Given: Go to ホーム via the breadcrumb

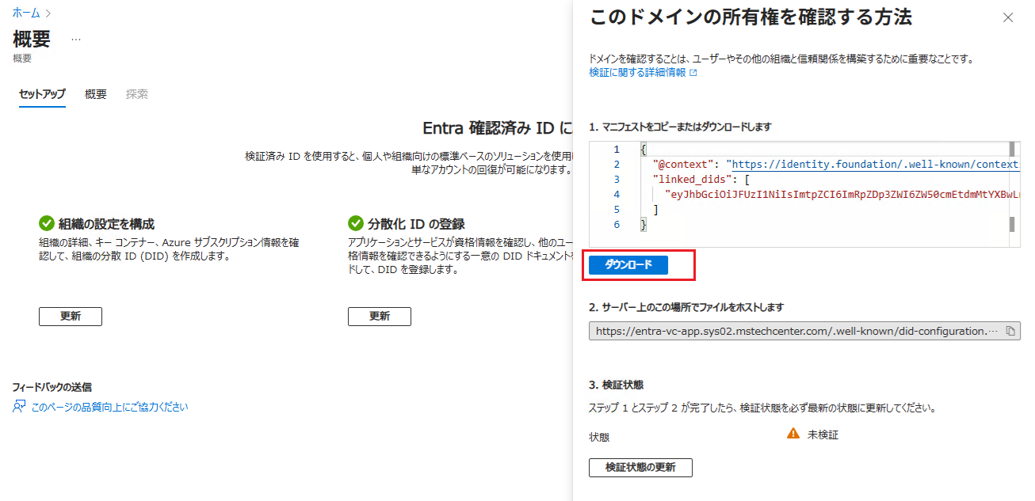Looking at the screenshot, I should (27, 13).
